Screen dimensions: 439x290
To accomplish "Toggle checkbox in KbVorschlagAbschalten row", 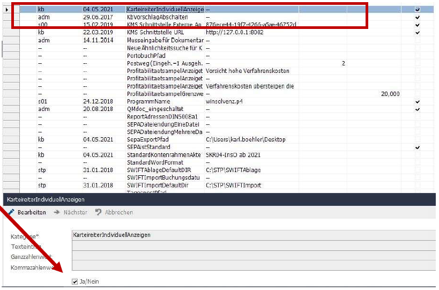I will [418, 17].
